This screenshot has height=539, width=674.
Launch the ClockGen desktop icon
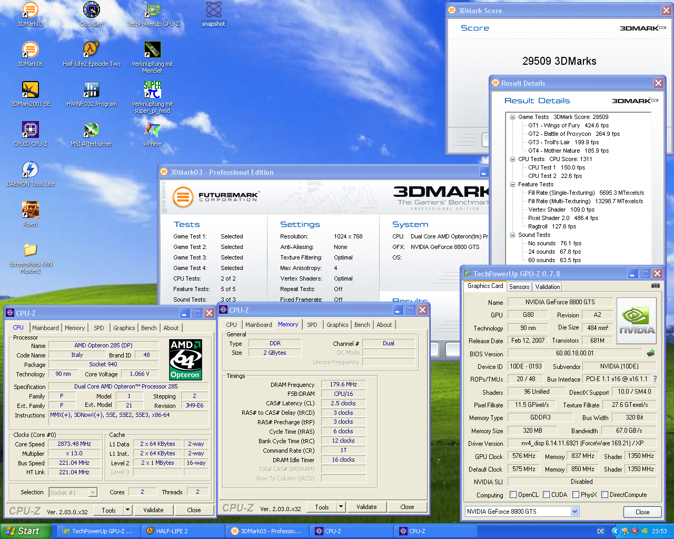coord(91,10)
